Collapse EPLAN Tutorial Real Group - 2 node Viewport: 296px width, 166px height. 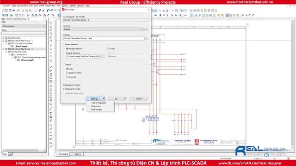(x=3, y=49)
